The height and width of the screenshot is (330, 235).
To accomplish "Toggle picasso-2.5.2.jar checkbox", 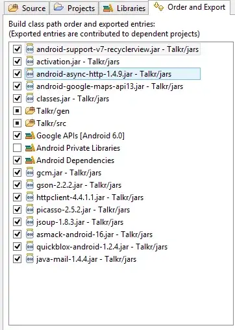I will (x=17, y=210).
